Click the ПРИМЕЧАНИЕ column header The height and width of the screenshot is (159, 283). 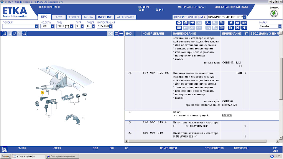231,34
